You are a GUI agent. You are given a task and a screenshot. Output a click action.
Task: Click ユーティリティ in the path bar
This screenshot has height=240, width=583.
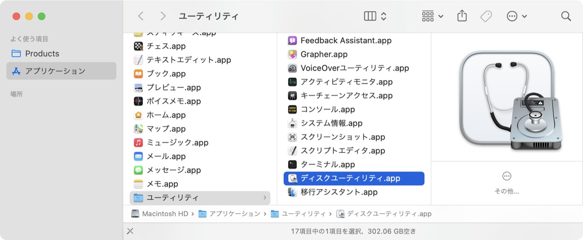click(298, 214)
